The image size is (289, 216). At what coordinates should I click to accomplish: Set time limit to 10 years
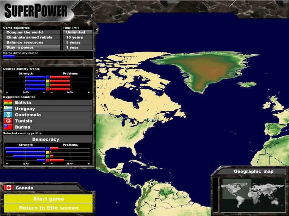point(78,37)
